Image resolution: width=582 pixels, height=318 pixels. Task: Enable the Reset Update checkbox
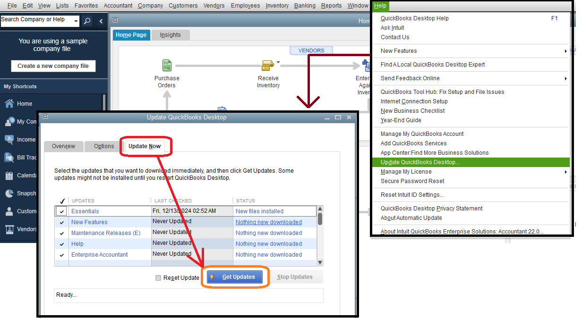(x=158, y=278)
